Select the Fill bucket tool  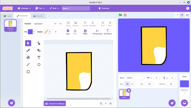click(28, 57)
